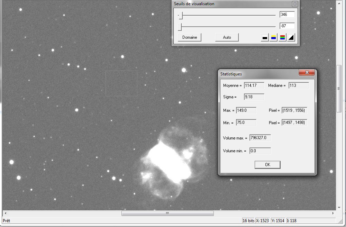Click the Sigma field showing 9.18
This screenshot has width=346, height=227.
(254, 97)
